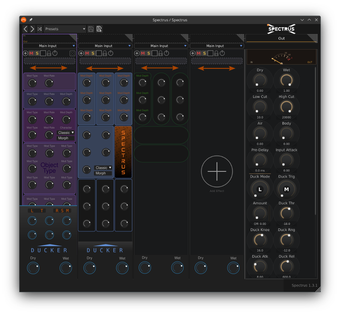Click the padlock icon in first strip

point(49,53)
